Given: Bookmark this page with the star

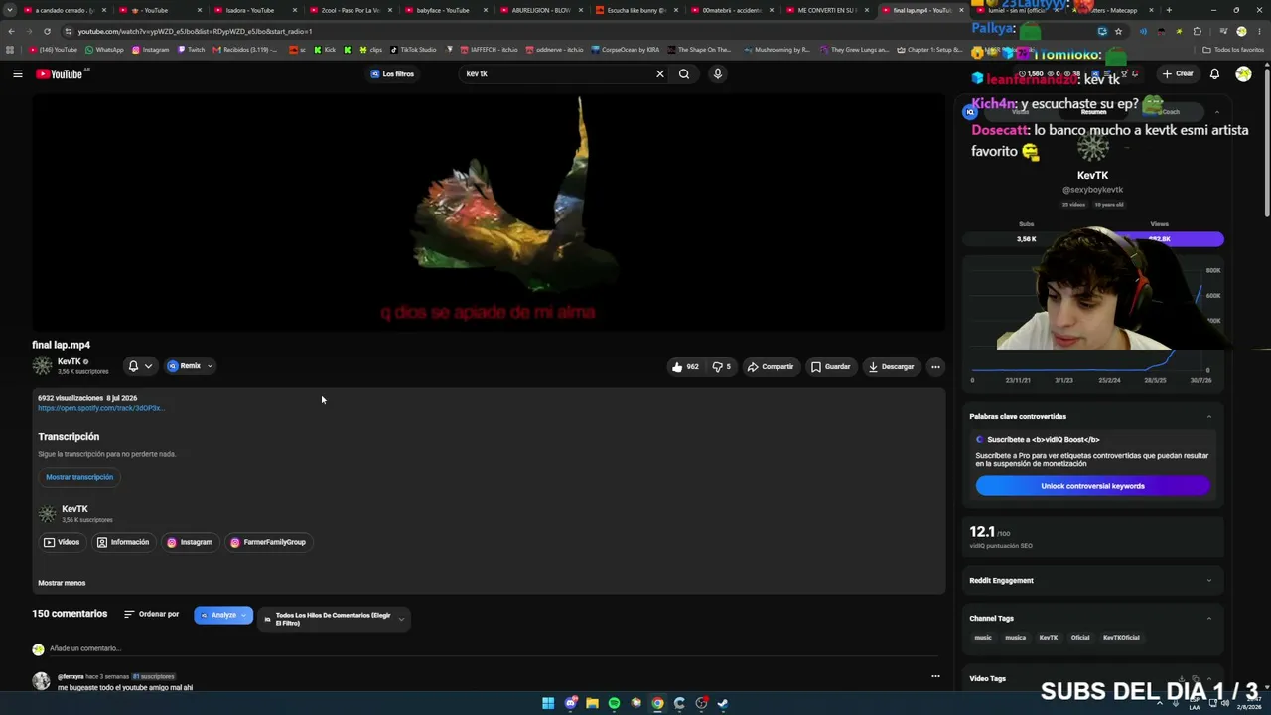Looking at the screenshot, I should click(1118, 31).
